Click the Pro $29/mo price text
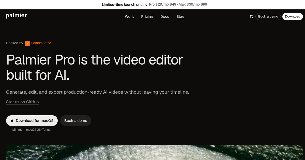 coord(159,5)
